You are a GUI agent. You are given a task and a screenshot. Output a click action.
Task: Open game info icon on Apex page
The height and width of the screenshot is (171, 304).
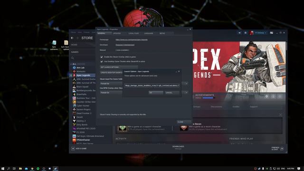[273, 96]
